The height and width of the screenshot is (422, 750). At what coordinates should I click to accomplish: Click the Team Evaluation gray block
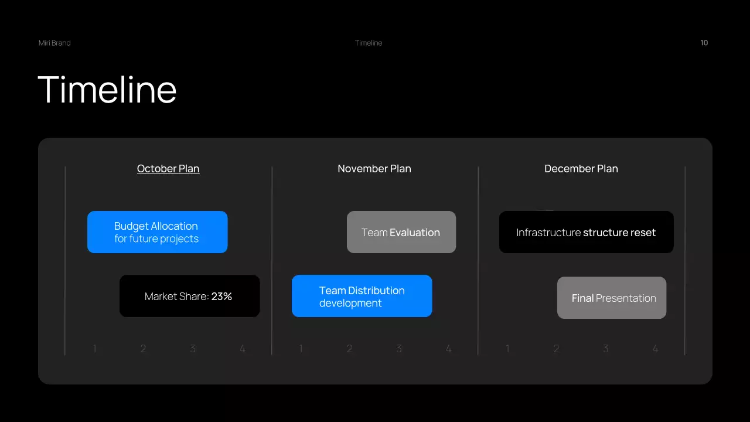pos(401,232)
